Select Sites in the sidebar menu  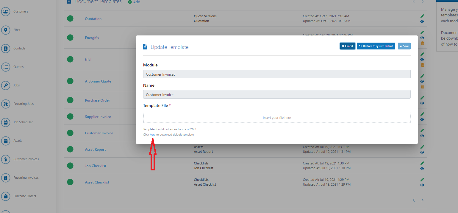pyautogui.click(x=17, y=30)
